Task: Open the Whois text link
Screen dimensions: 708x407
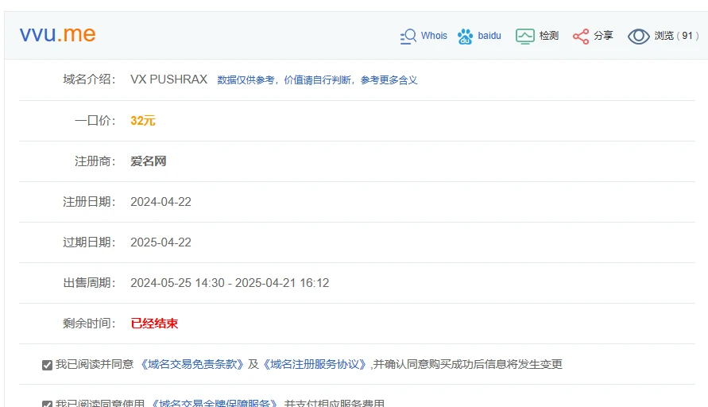Action: click(434, 36)
